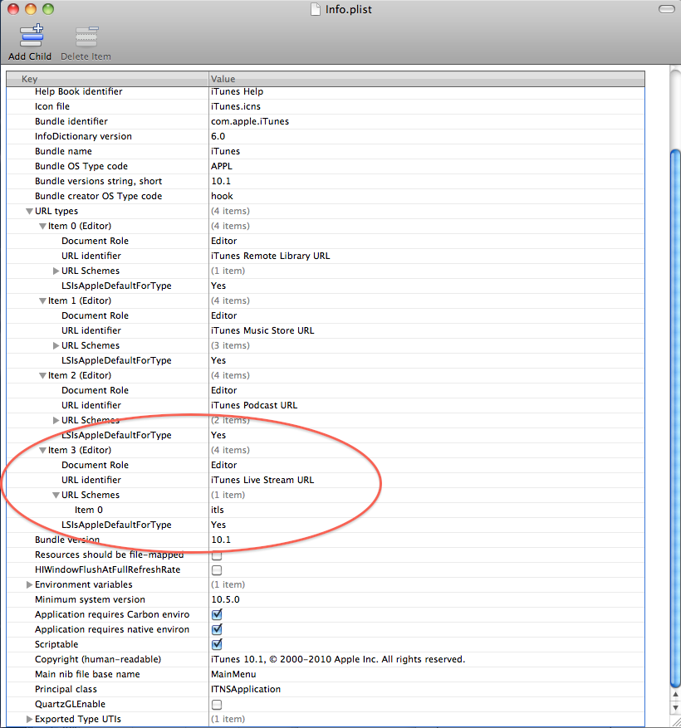Select the Bundle OS Type code key
The width and height of the screenshot is (681, 728).
point(81,166)
